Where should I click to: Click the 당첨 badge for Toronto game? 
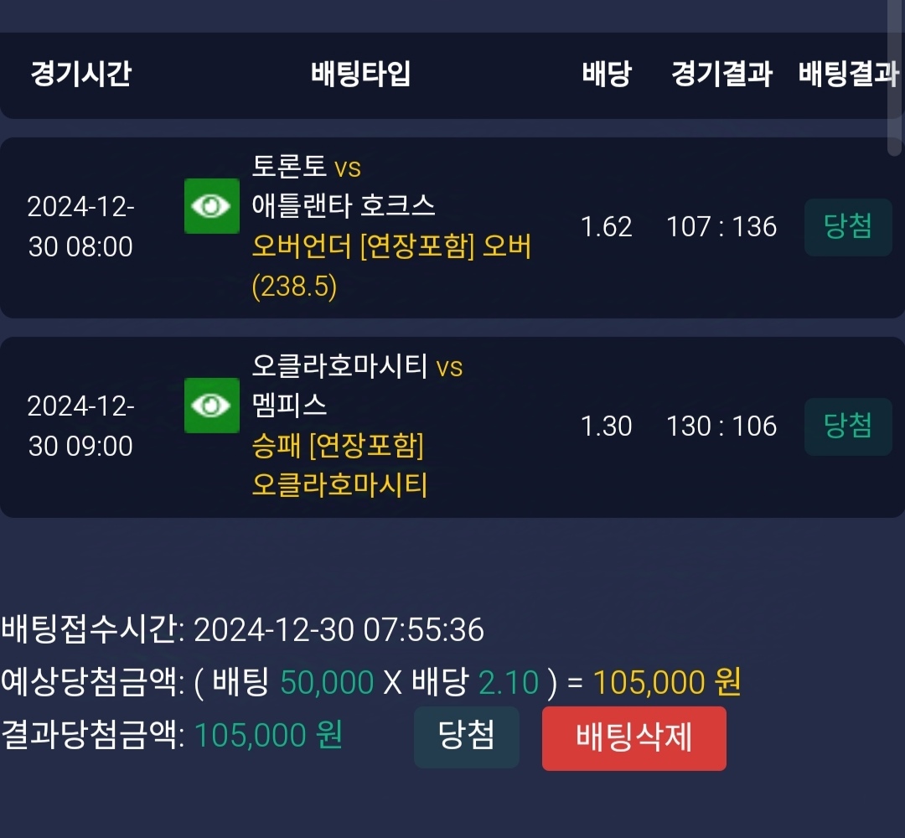pos(847,227)
